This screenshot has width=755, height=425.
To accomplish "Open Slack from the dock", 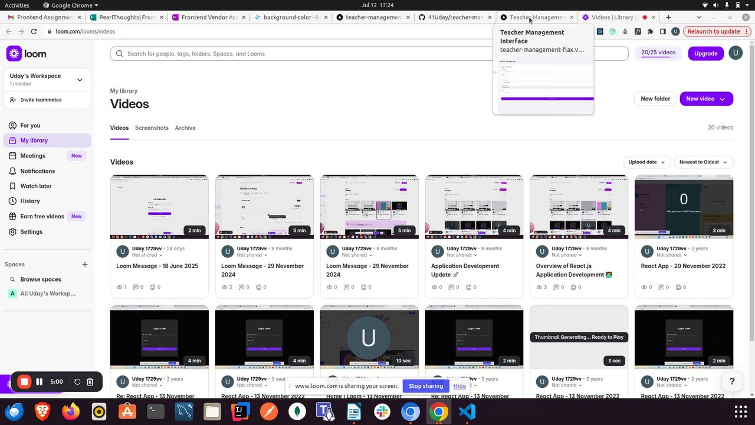I will tap(382, 411).
